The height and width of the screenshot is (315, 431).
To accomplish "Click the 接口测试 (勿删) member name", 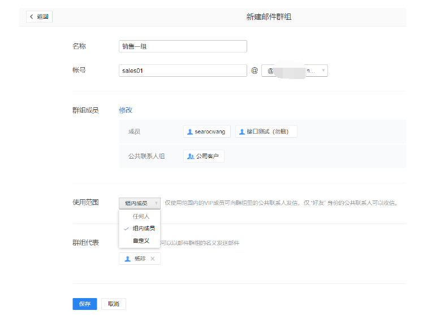I will pos(267,132).
